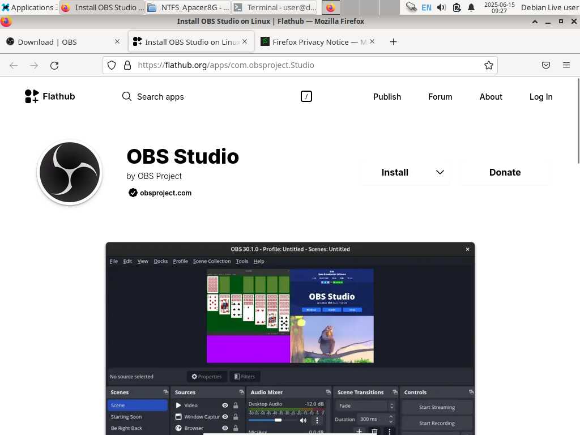Go forward to the next page
580x435 pixels.
click(34, 66)
